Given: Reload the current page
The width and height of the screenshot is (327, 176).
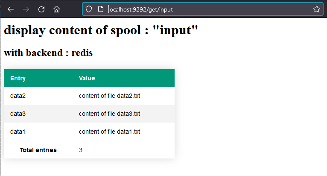Looking at the screenshot, I should [41, 9].
